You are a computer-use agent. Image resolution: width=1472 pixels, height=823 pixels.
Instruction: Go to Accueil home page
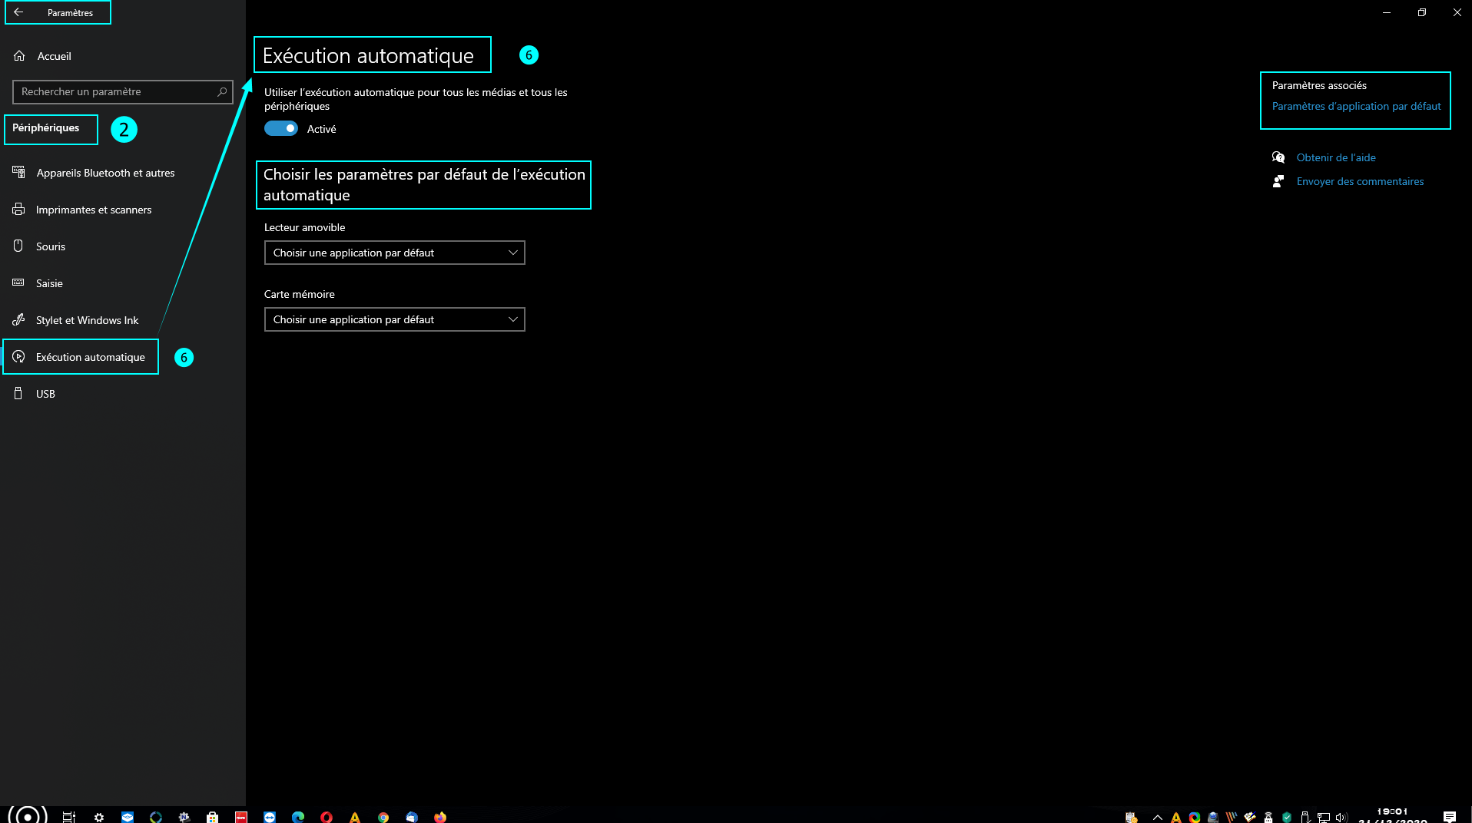click(54, 56)
